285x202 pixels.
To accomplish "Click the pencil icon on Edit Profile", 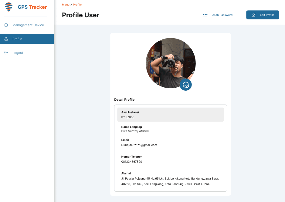I will pyautogui.click(x=253, y=15).
